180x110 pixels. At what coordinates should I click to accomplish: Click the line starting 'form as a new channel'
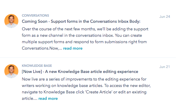click(x=82, y=35)
